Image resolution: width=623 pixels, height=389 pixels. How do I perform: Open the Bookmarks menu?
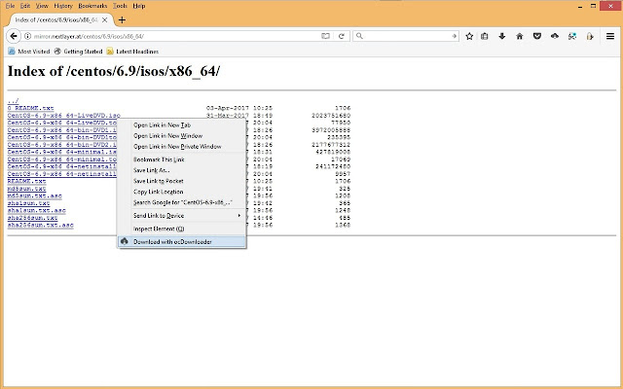(92, 6)
